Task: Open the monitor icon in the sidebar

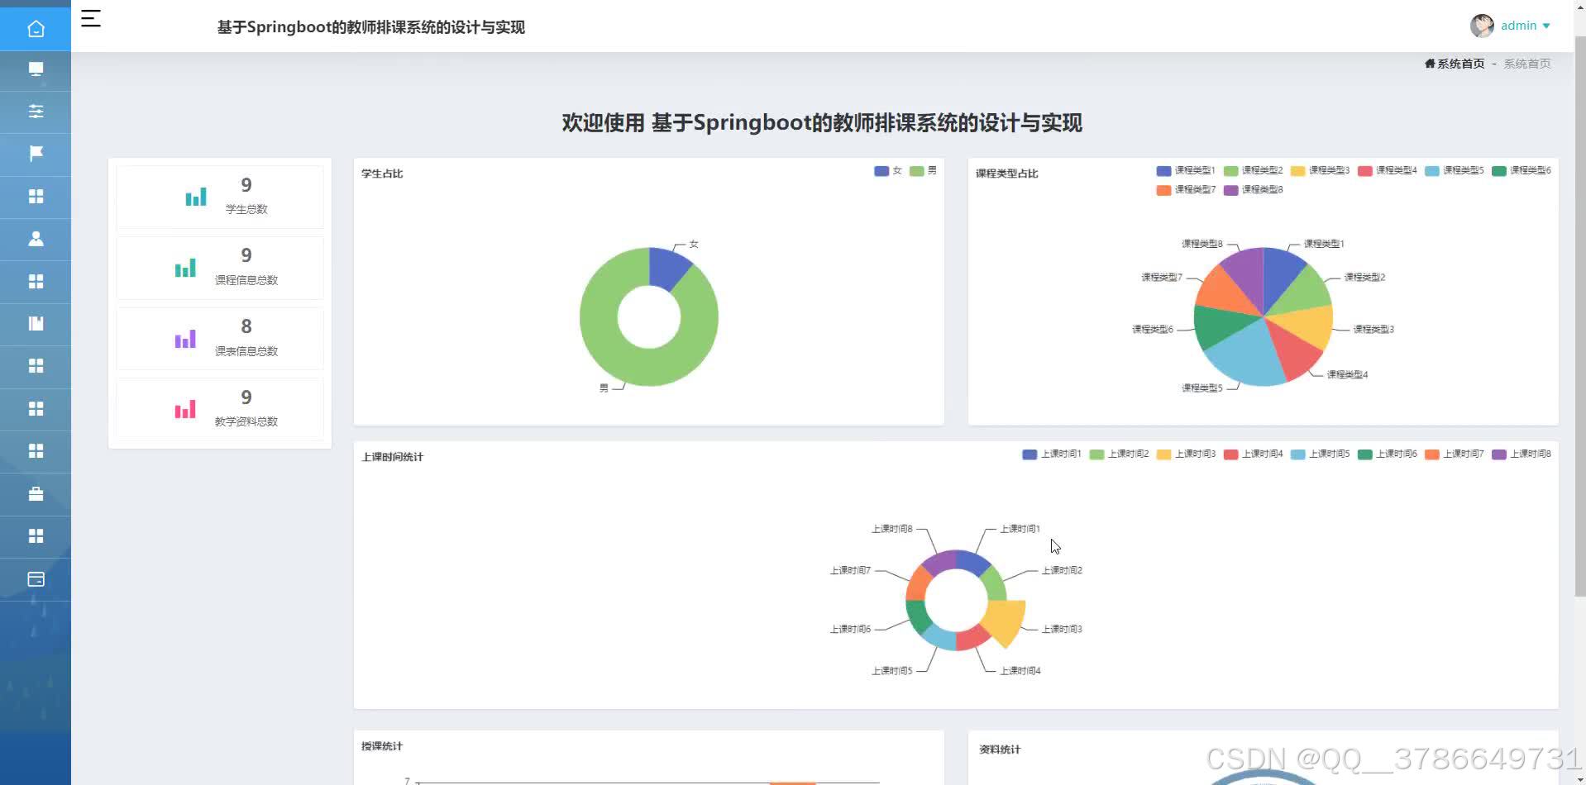Action: [x=36, y=69]
